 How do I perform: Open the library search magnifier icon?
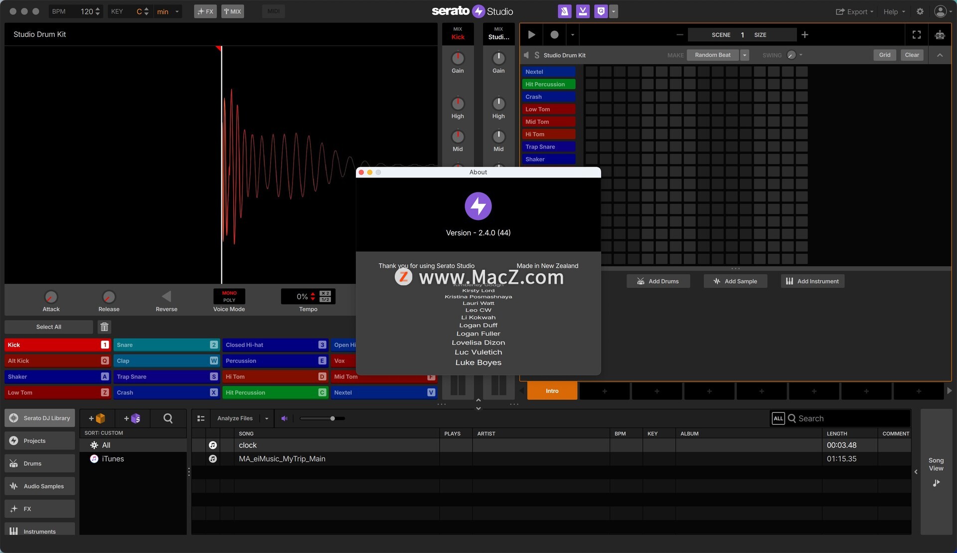point(168,419)
